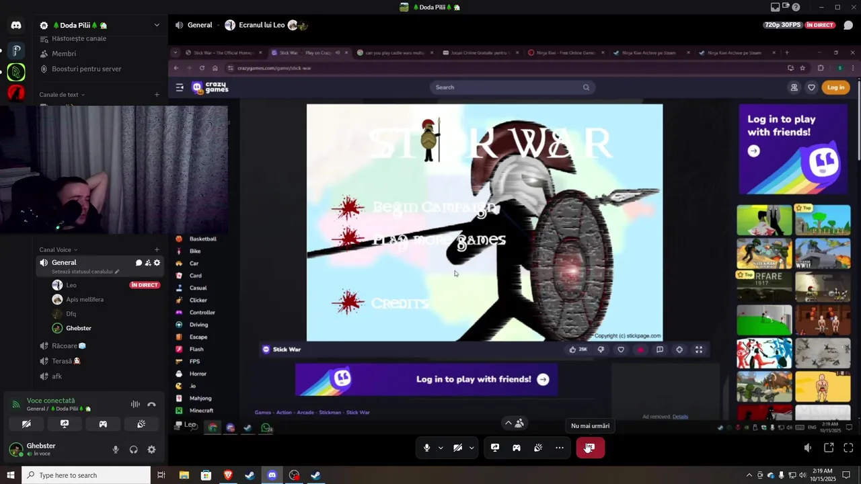This screenshot has width=861, height=484.
Task: Toggle camera in voice connected panel
Action: coord(26,424)
